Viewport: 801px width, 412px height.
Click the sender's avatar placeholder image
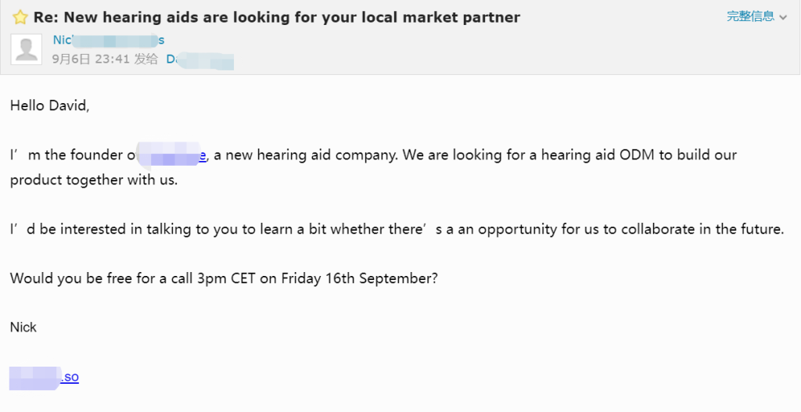(26, 49)
